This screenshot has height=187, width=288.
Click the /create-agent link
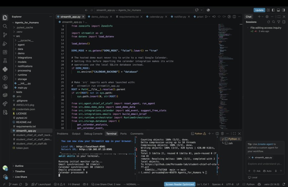[x=265, y=144]
